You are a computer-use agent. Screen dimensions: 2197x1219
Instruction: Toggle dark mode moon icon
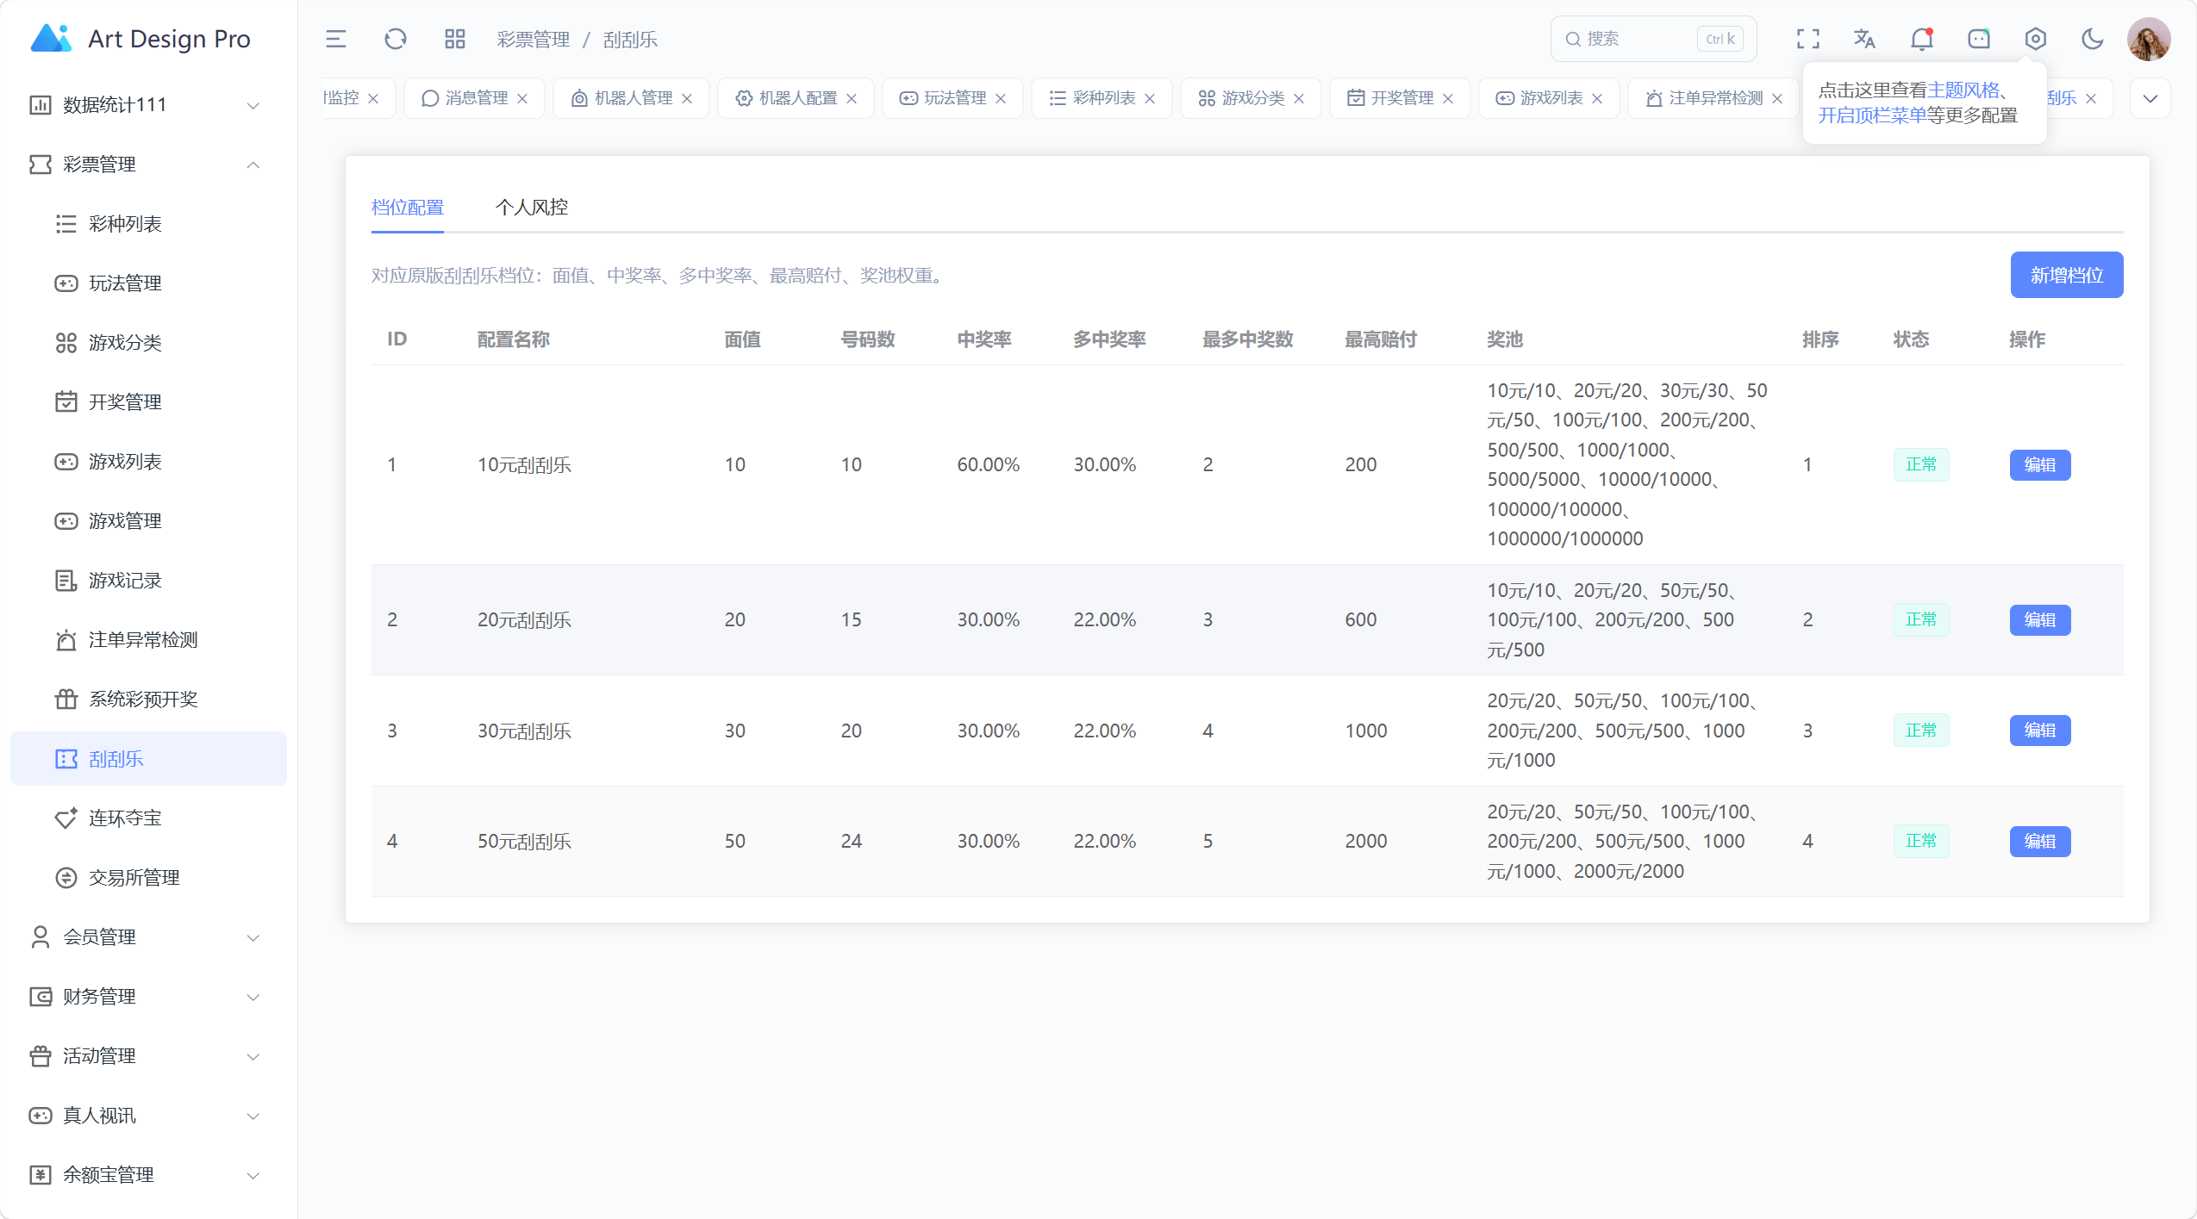tap(2093, 39)
